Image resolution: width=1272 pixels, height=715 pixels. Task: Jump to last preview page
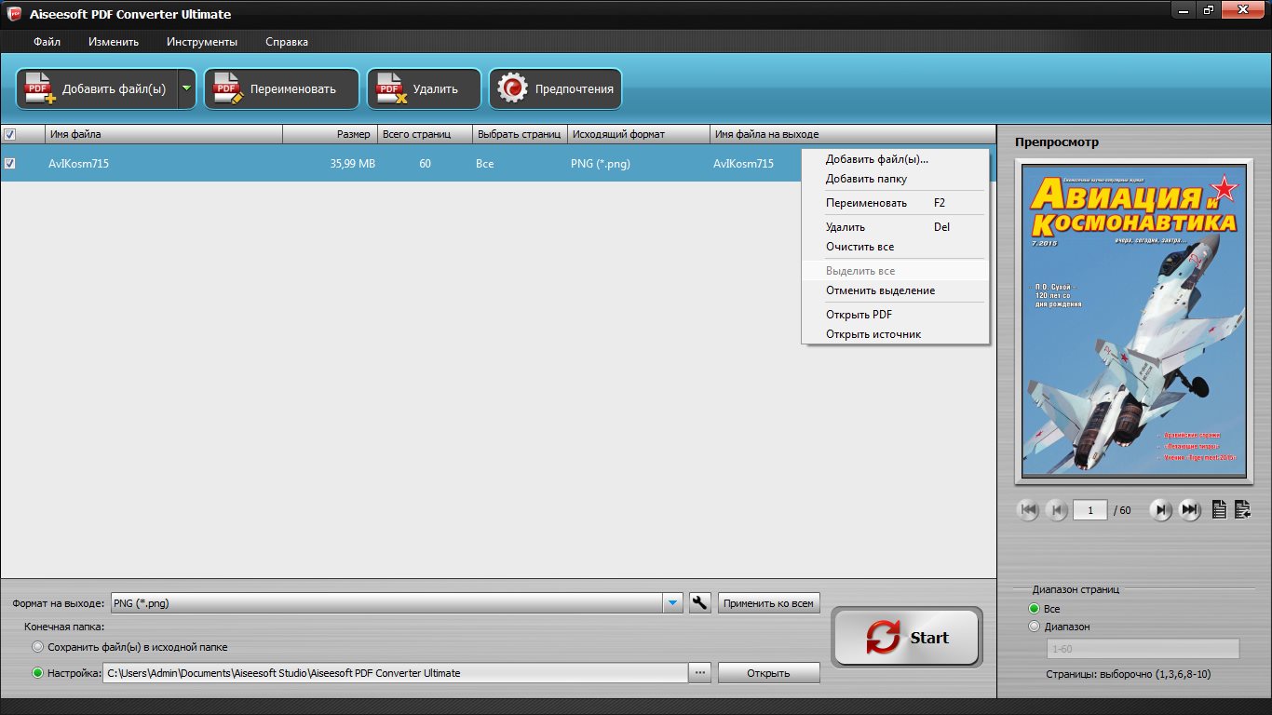click(1189, 509)
